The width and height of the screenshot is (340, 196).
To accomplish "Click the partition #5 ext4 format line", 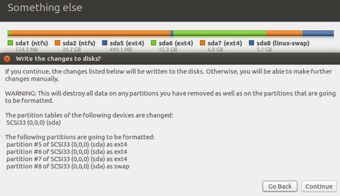I will coord(67,144).
